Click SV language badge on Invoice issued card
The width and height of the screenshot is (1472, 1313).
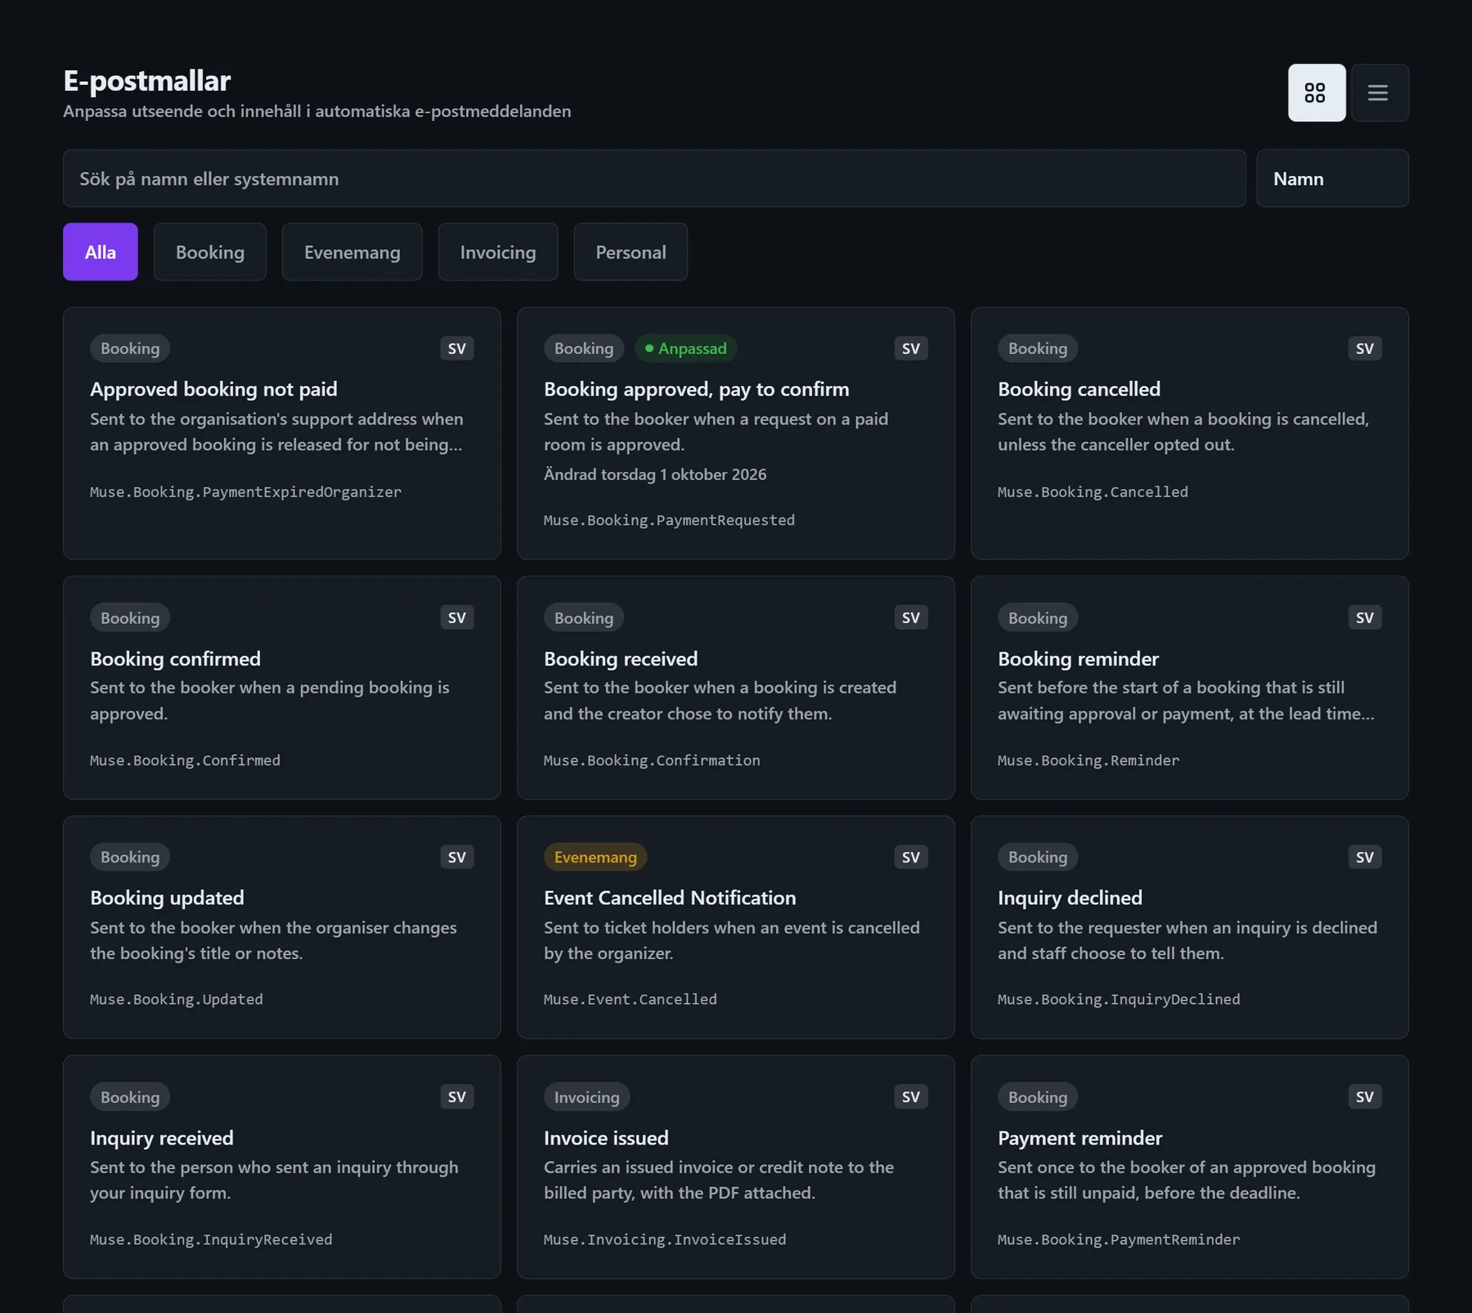coord(911,1097)
